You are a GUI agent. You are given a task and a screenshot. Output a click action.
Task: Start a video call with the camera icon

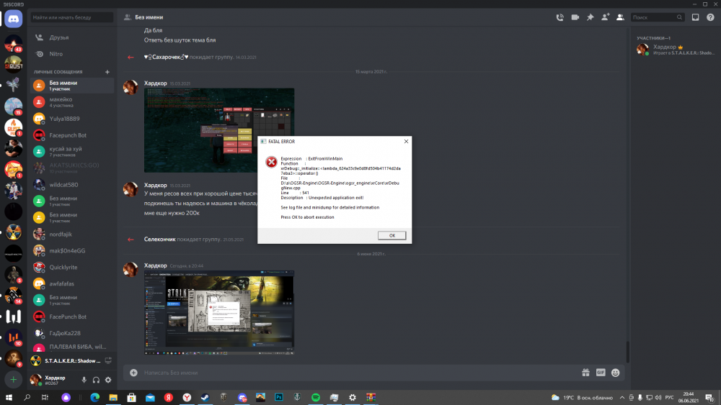tap(575, 17)
